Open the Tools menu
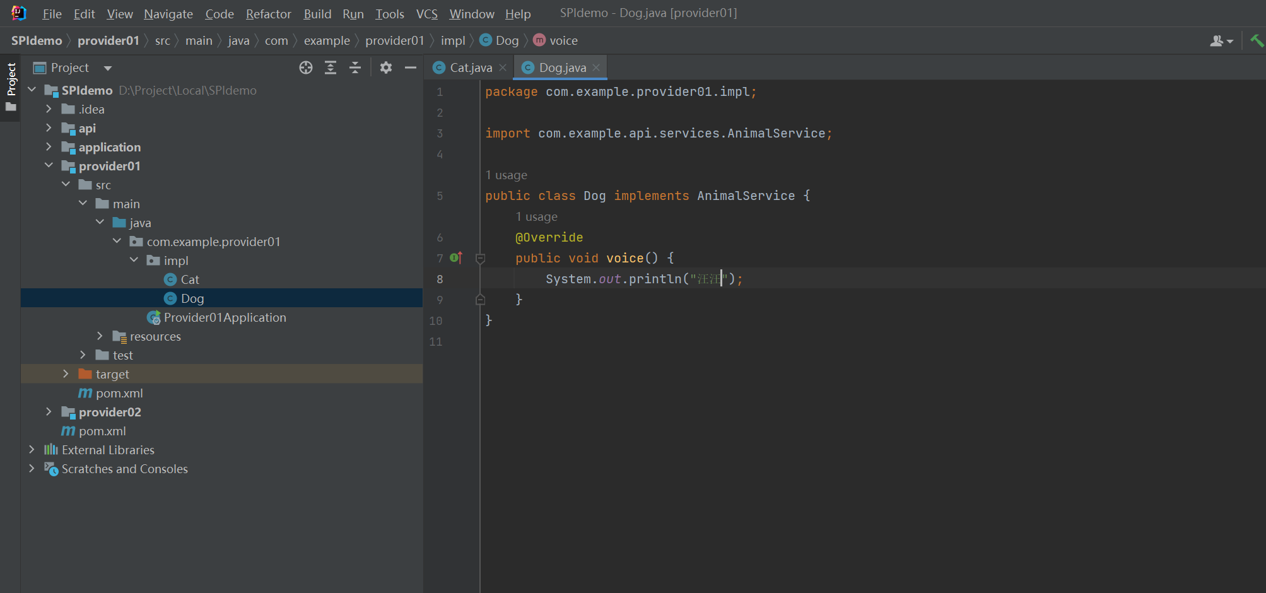This screenshot has height=593, width=1266. point(390,14)
